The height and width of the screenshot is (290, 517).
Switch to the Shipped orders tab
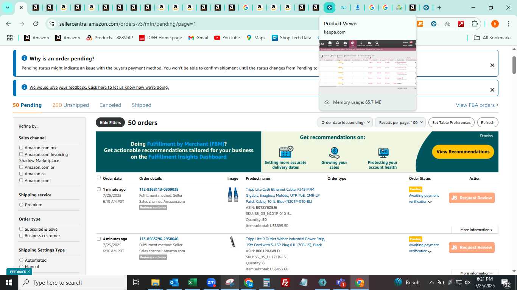point(142,105)
